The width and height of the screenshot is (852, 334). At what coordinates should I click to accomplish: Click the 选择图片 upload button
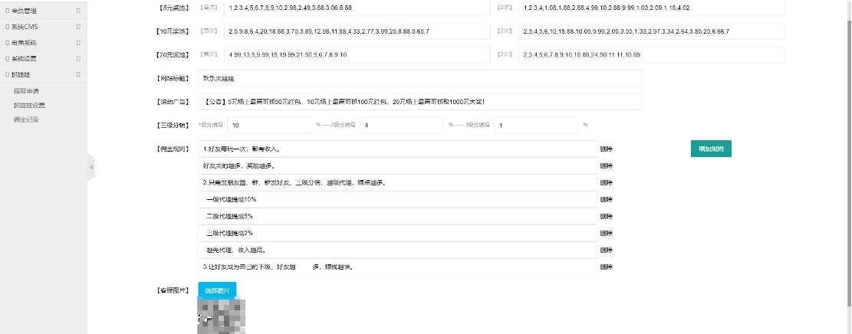(217, 291)
